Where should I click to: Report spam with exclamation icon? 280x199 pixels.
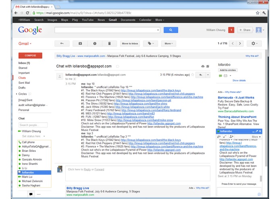[x=95, y=44]
